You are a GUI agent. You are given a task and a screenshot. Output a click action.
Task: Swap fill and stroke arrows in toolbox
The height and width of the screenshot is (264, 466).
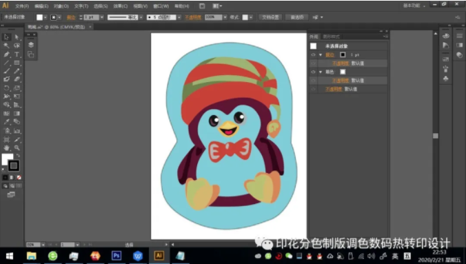point(18,156)
